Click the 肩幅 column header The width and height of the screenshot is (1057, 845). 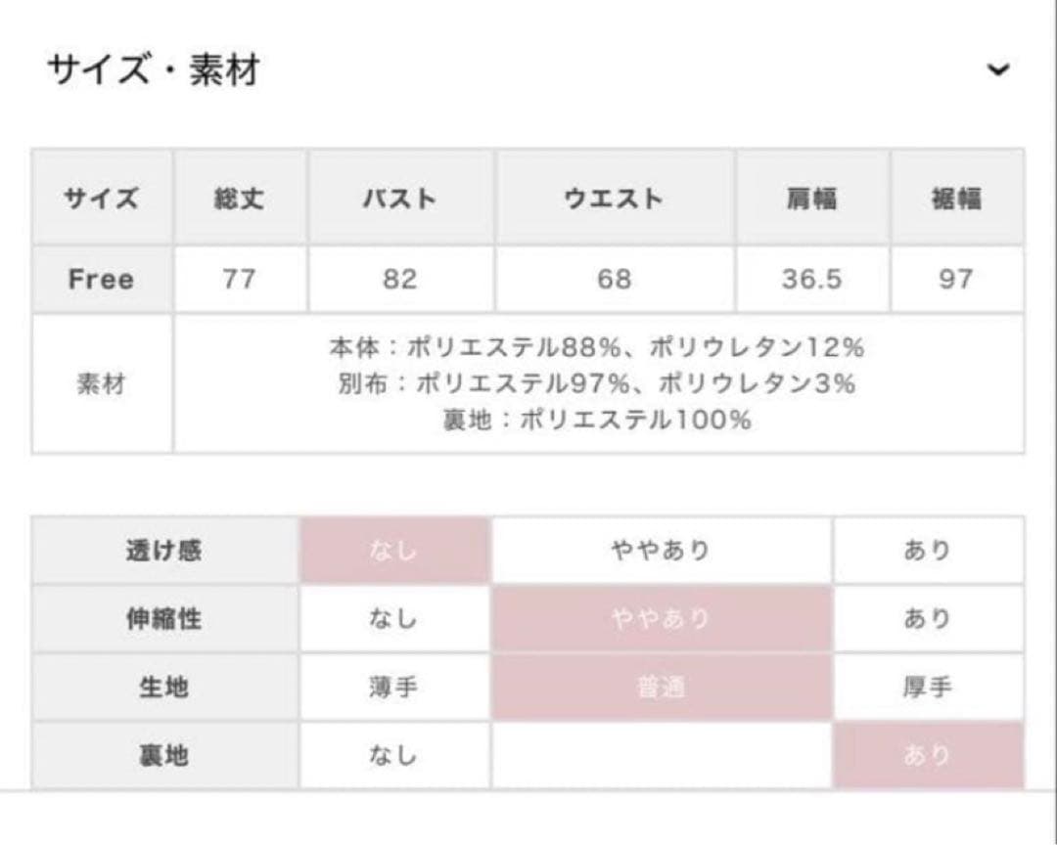click(x=811, y=199)
